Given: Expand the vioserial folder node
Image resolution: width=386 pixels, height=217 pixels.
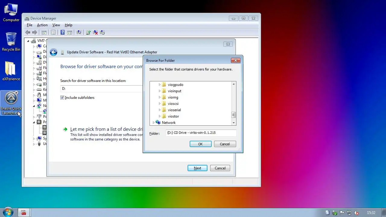Looking at the screenshot, I should 160,110.
